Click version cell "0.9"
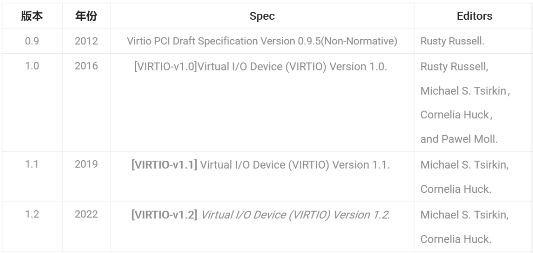 pos(32,41)
